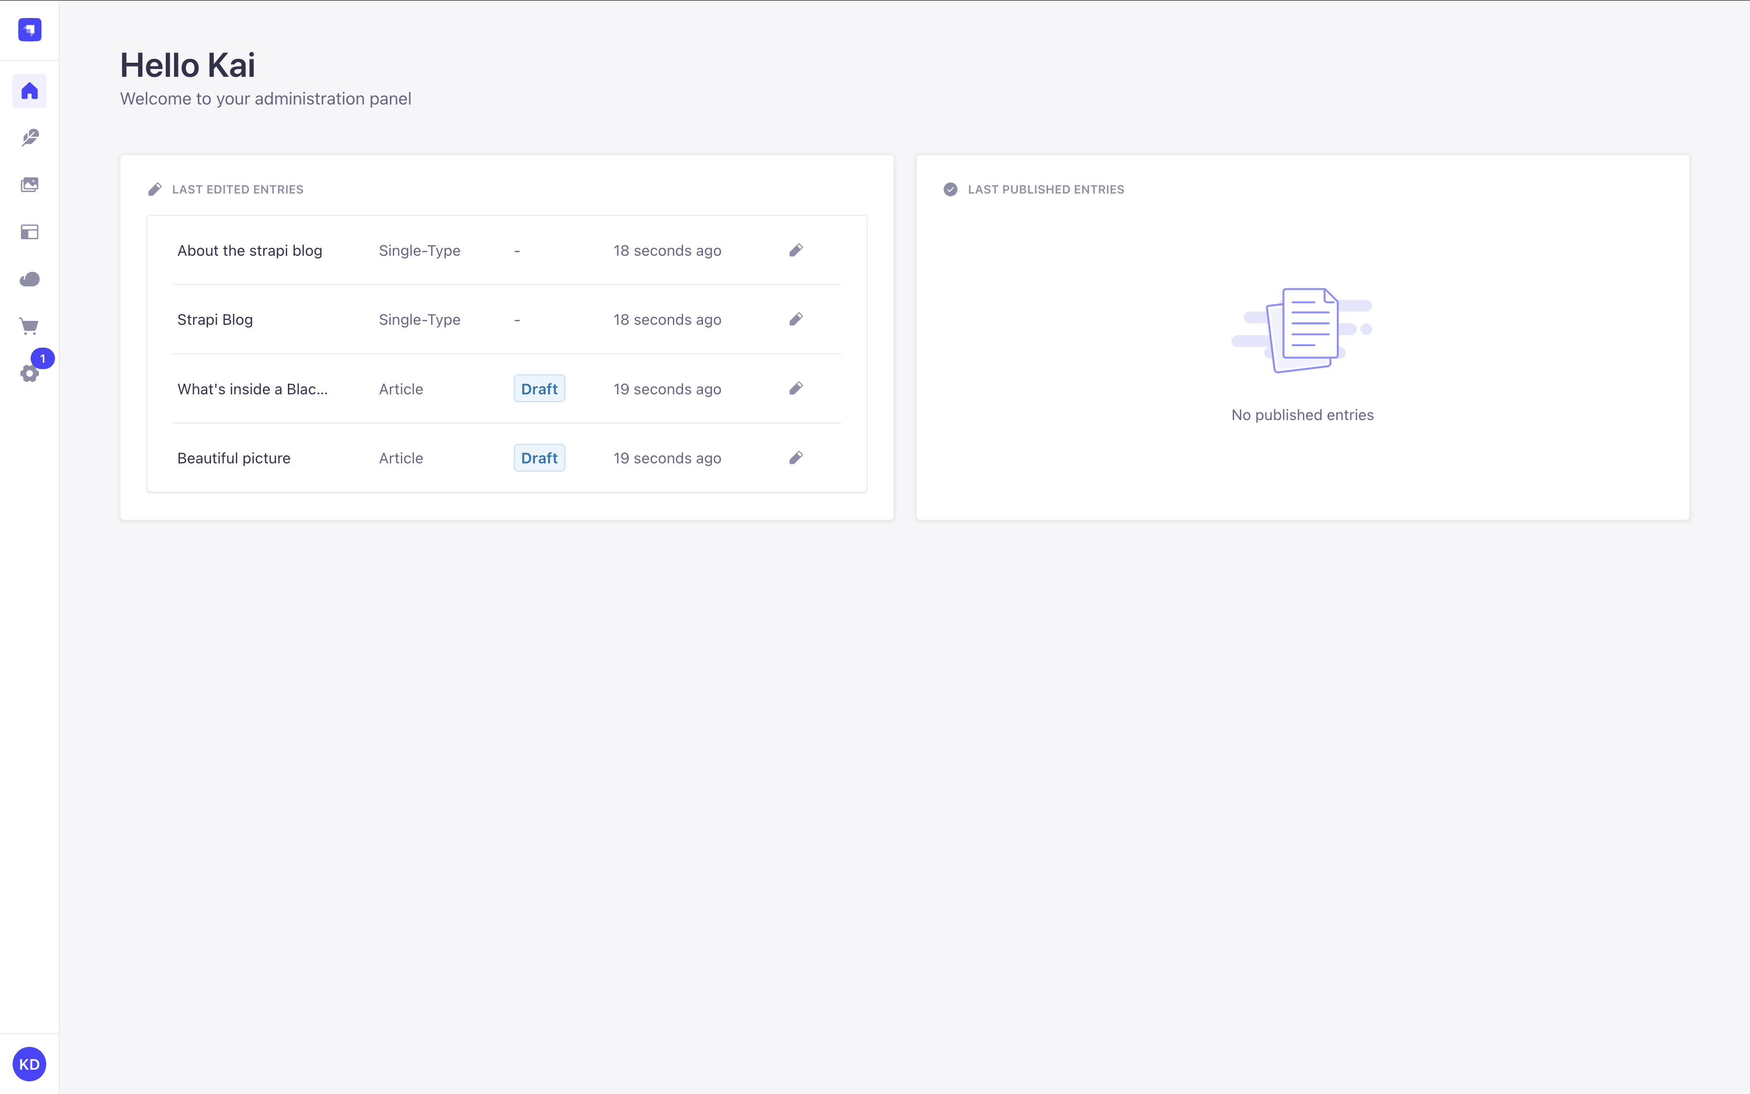The height and width of the screenshot is (1094, 1750).
Task: Open Settings via the gear icon
Action: [x=29, y=372]
